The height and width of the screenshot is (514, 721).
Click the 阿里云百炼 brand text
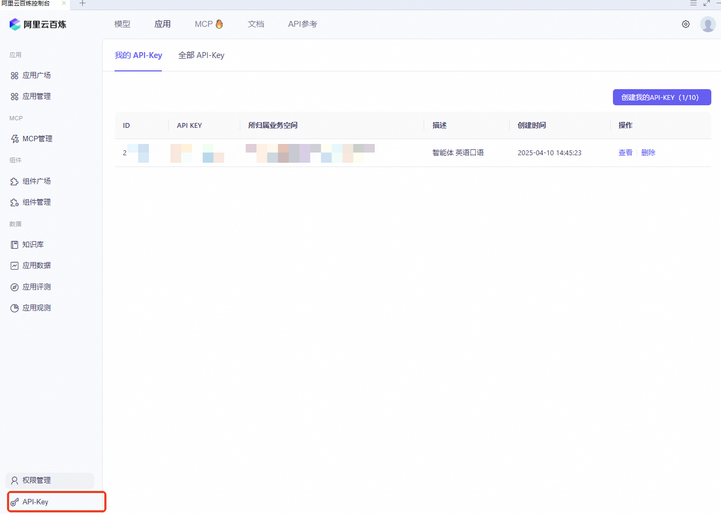pos(45,25)
